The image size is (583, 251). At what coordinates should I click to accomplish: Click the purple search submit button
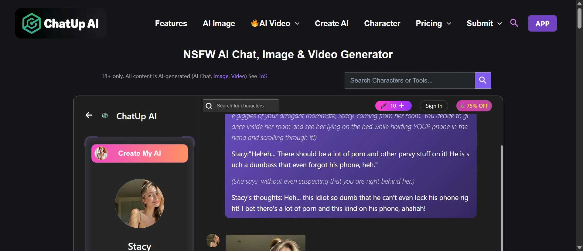483,80
